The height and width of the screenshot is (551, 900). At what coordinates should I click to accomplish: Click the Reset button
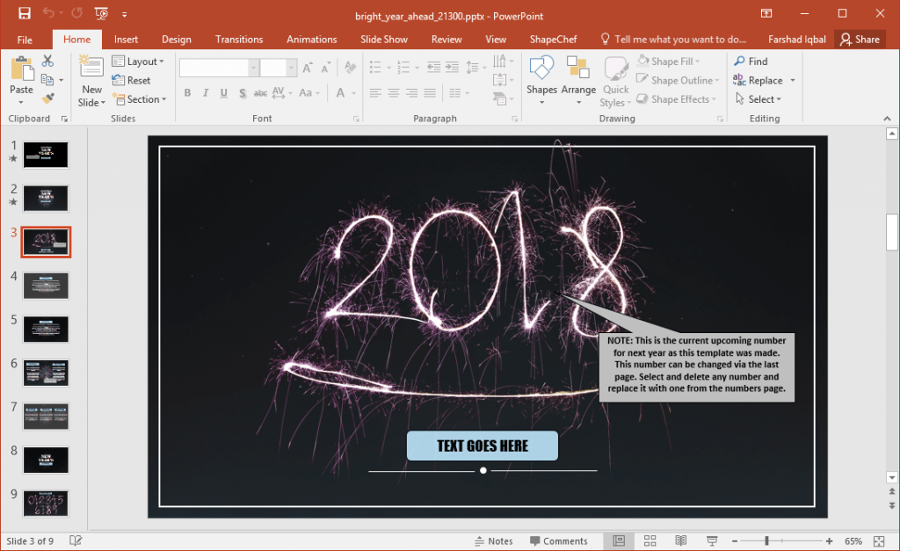[139, 80]
